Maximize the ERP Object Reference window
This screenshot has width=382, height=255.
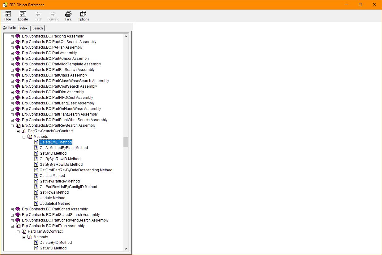(360, 5)
